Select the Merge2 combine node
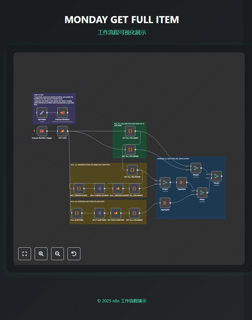 [196, 168]
